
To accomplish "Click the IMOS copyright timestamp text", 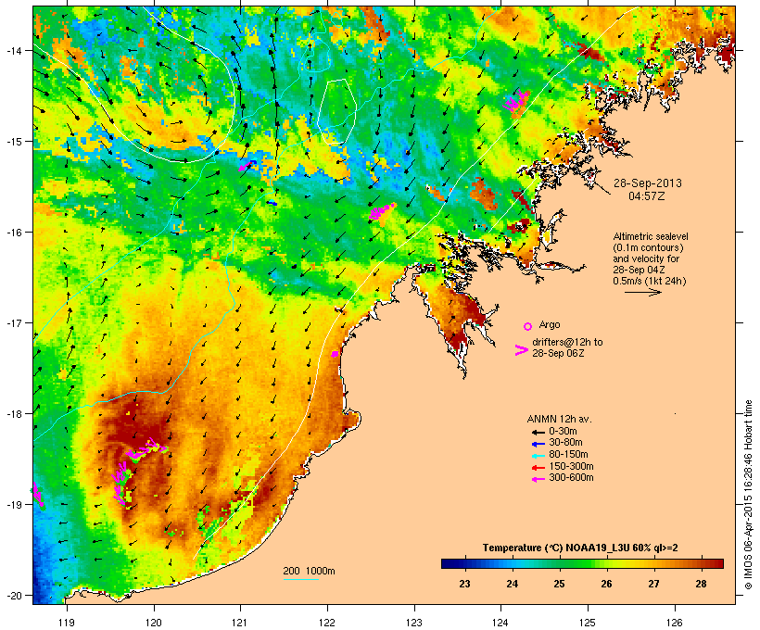I will (x=748, y=495).
